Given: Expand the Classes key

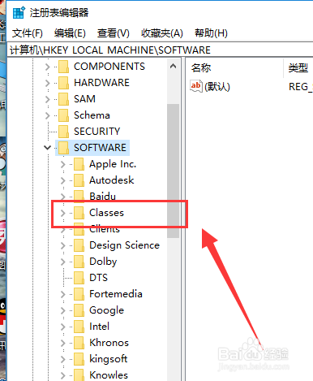Looking at the screenshot, I should click(x=63, y=213).
